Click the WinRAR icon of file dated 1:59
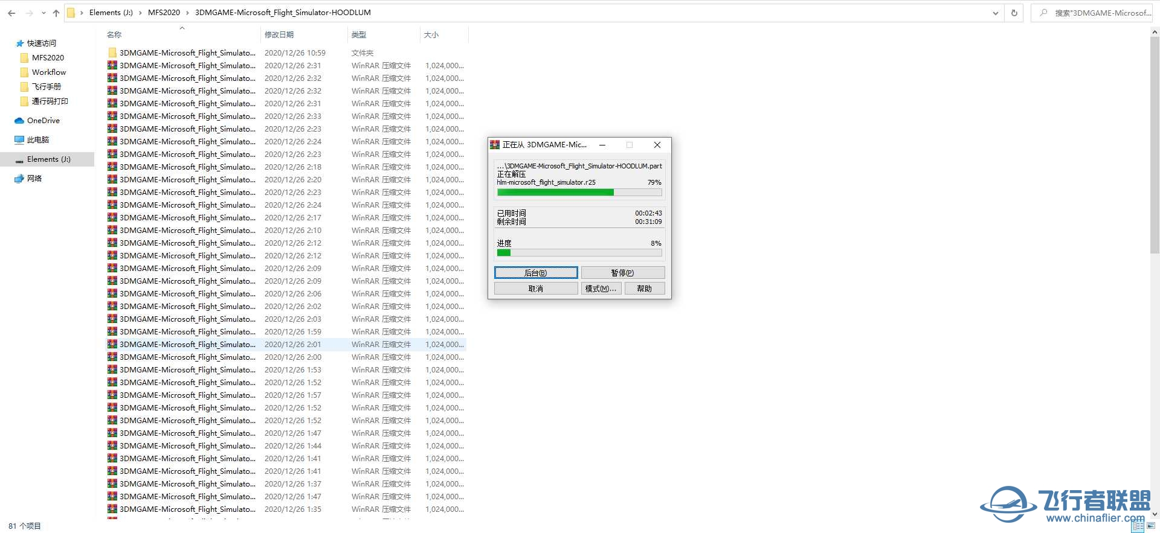 [112, 331]
